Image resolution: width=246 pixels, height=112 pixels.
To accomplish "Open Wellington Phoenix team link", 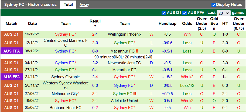I will click(124, 34).
